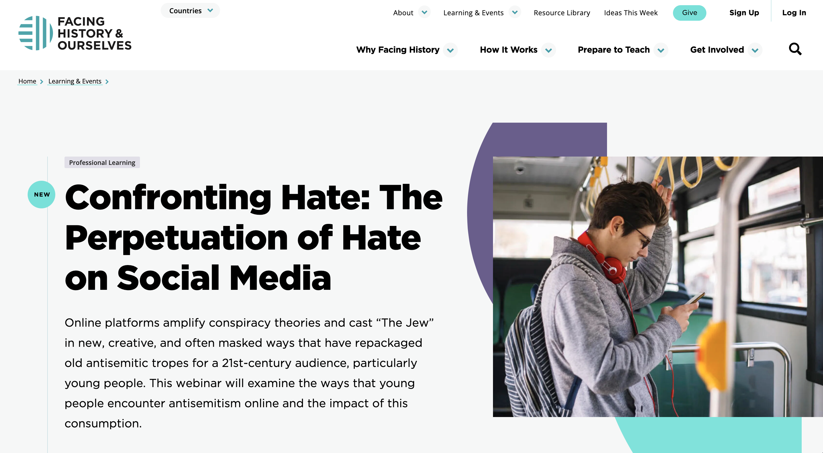Click the webinar description paragraph
823x453 pixels.
coord(249,373)
